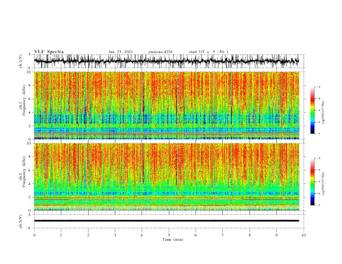This screenshot has height=264, width=342.
Task: Select the date text "Jun. 23, 2021"
Action: [x=120, y=52]
